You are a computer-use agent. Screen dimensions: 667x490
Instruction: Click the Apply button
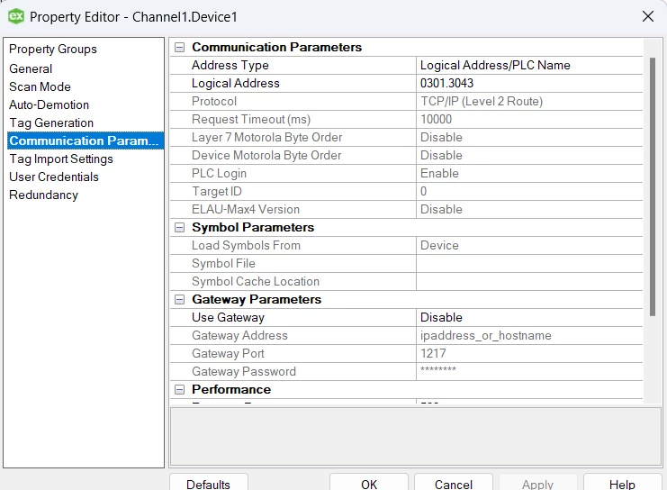(x=537, y=484)
